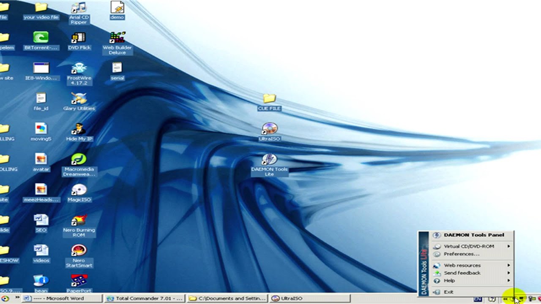Launch MagicISO from desktop
This screenshot has height=304, width=541.
pyautogui.click(x=79, y=193)
